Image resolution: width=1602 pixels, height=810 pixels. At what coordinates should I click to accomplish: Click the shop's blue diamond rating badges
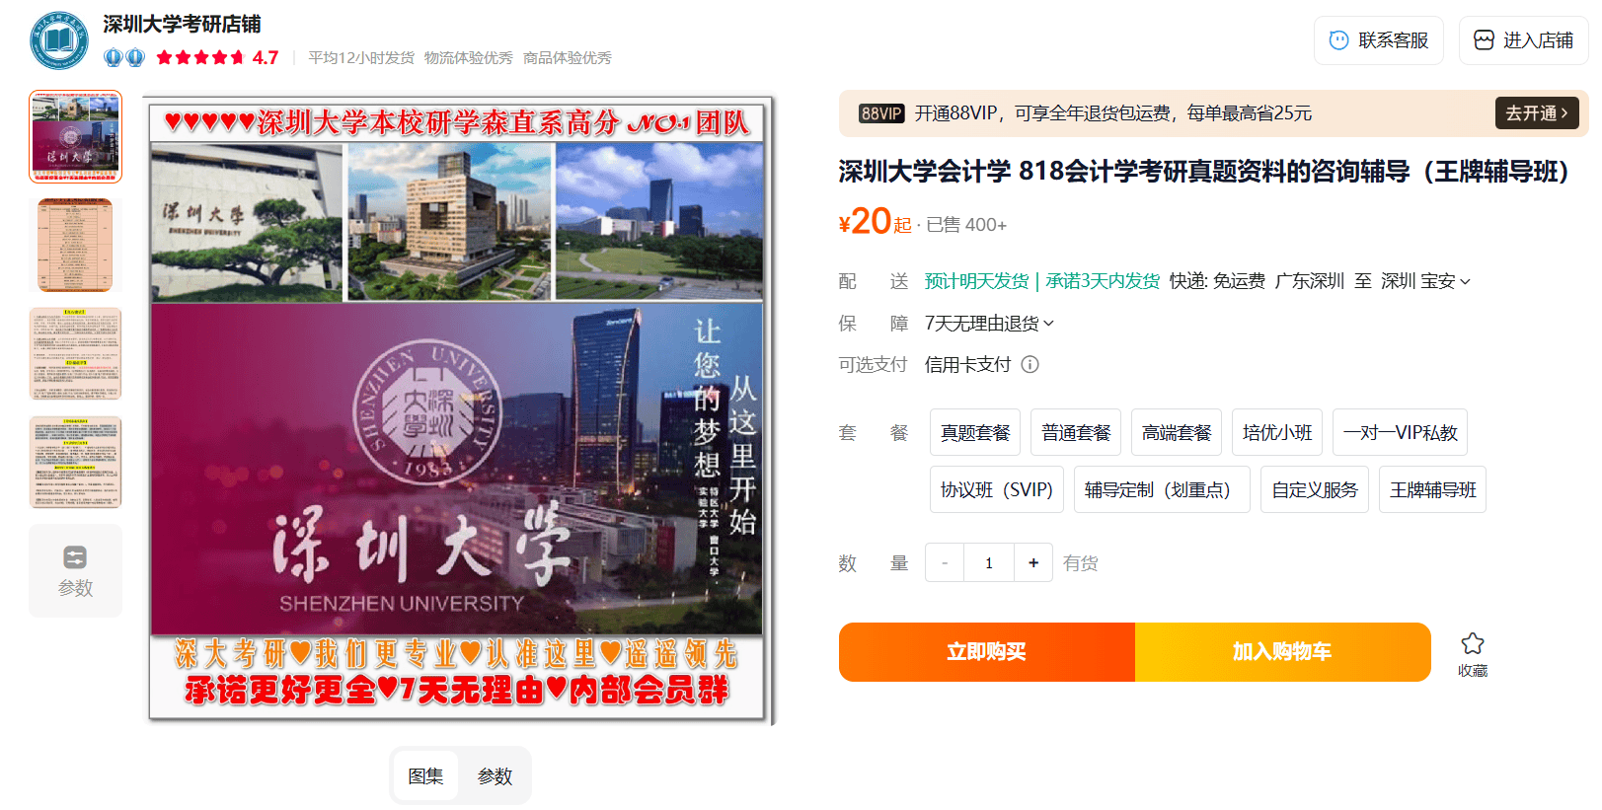pos(124,57)
